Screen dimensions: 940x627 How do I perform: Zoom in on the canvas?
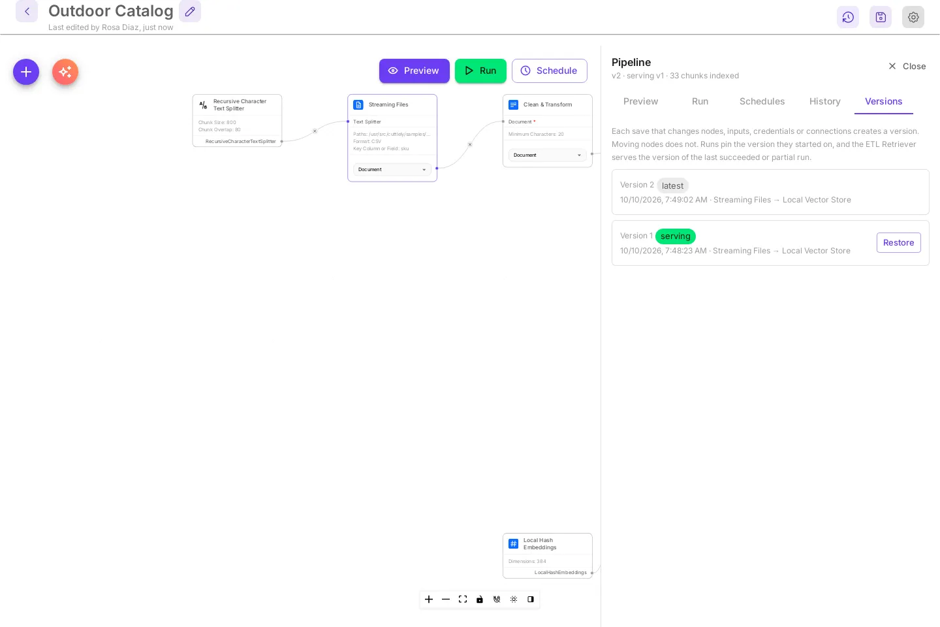pos(429,599)
